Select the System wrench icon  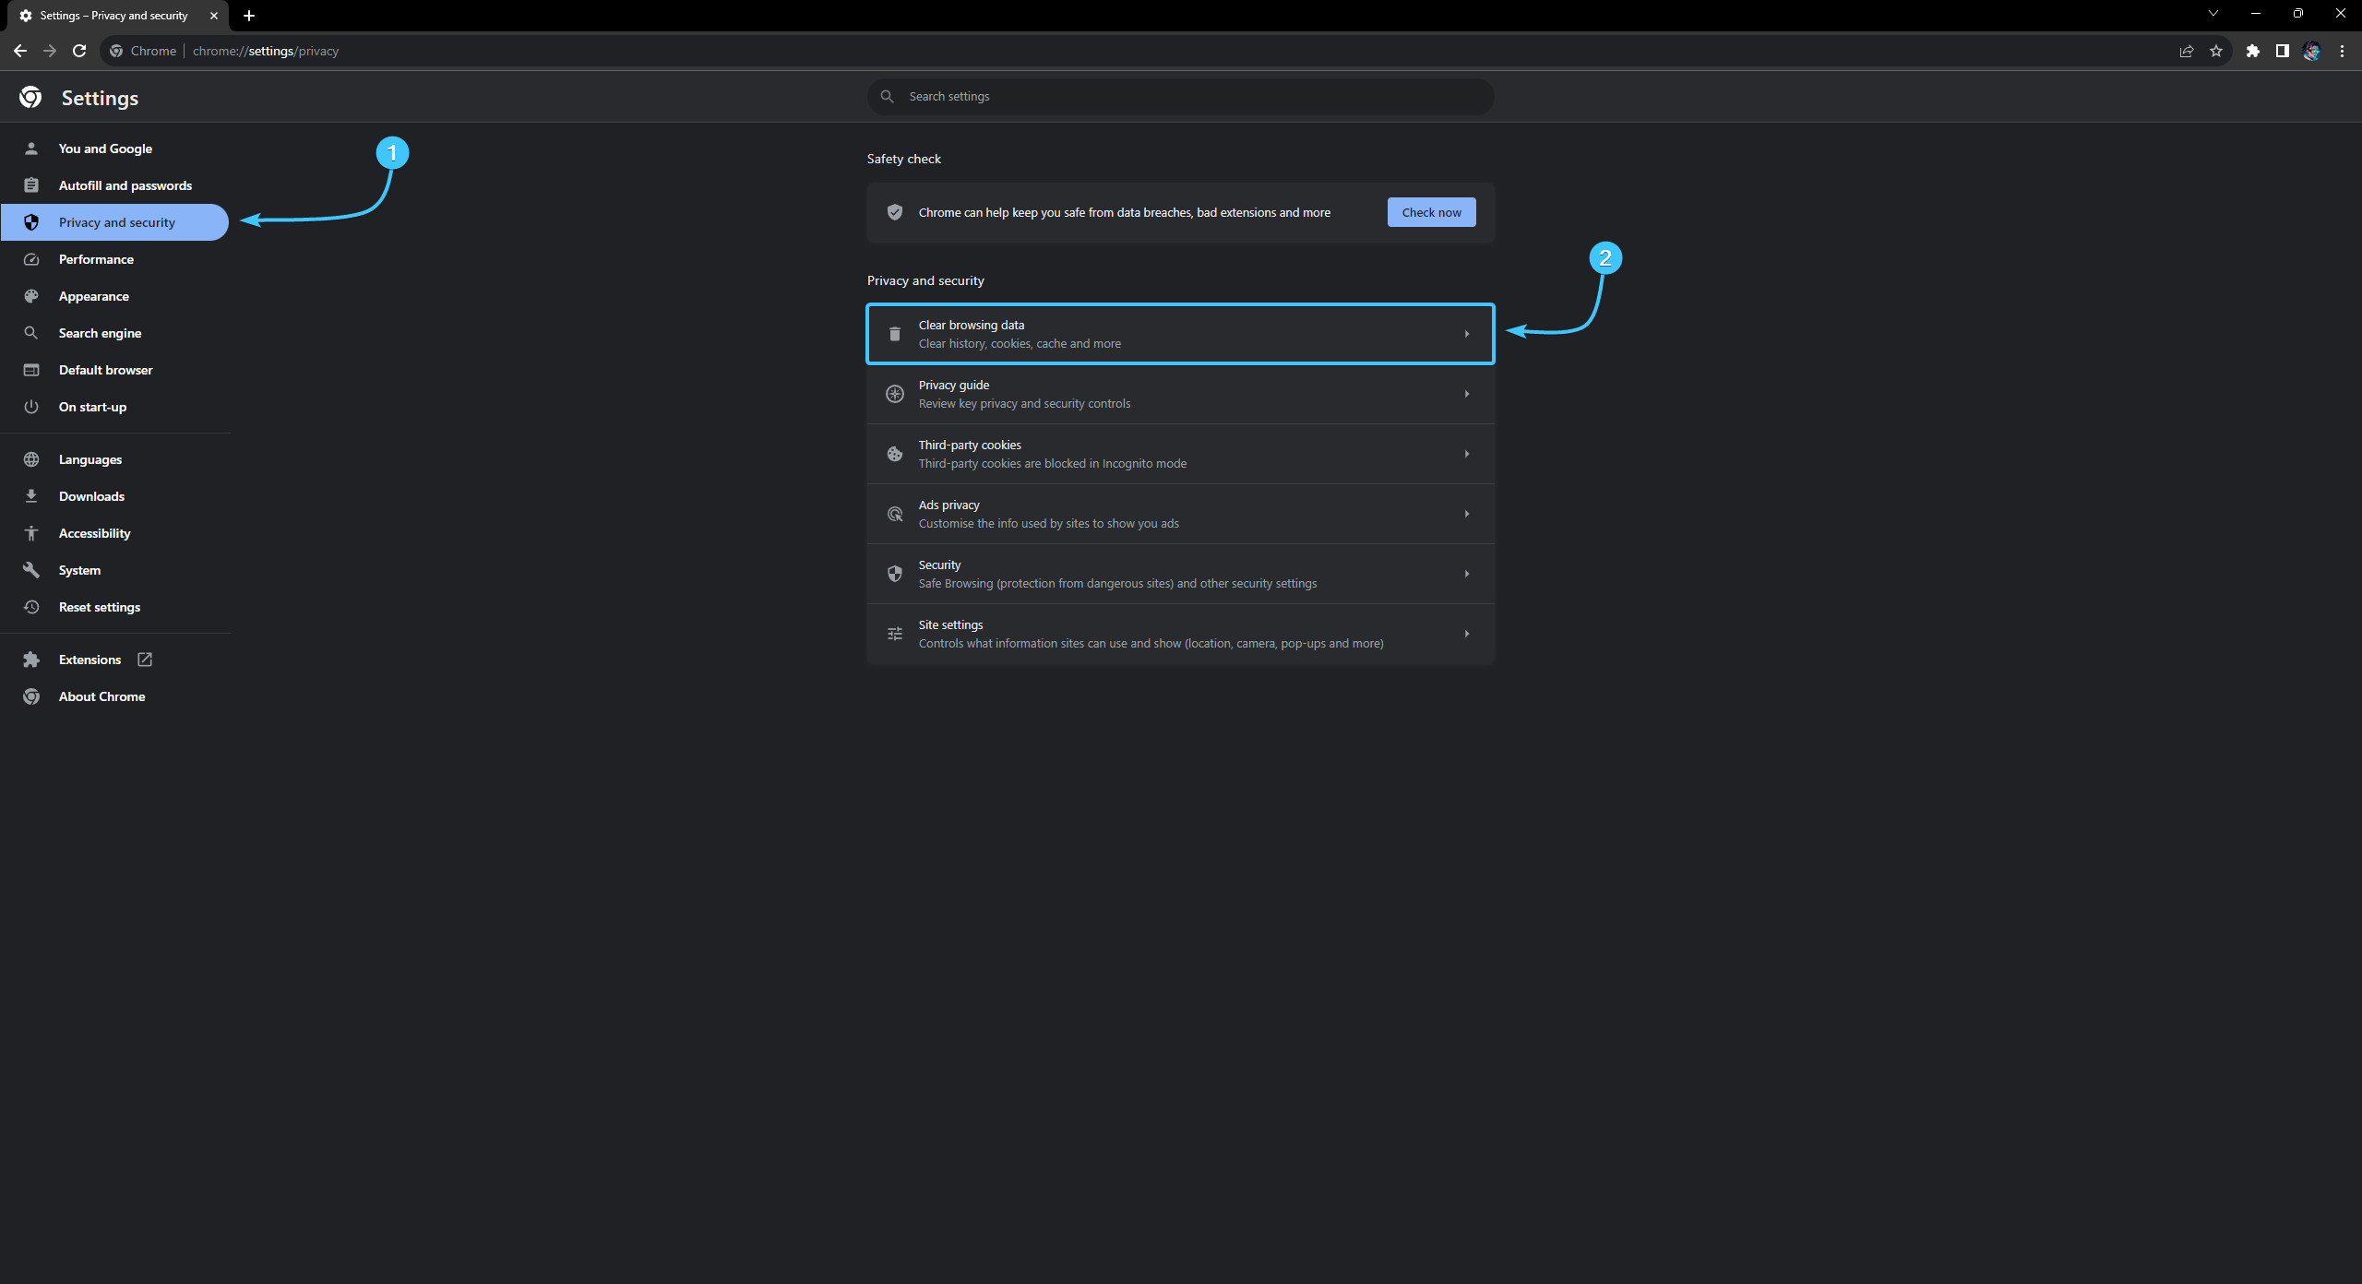[30, 570]
